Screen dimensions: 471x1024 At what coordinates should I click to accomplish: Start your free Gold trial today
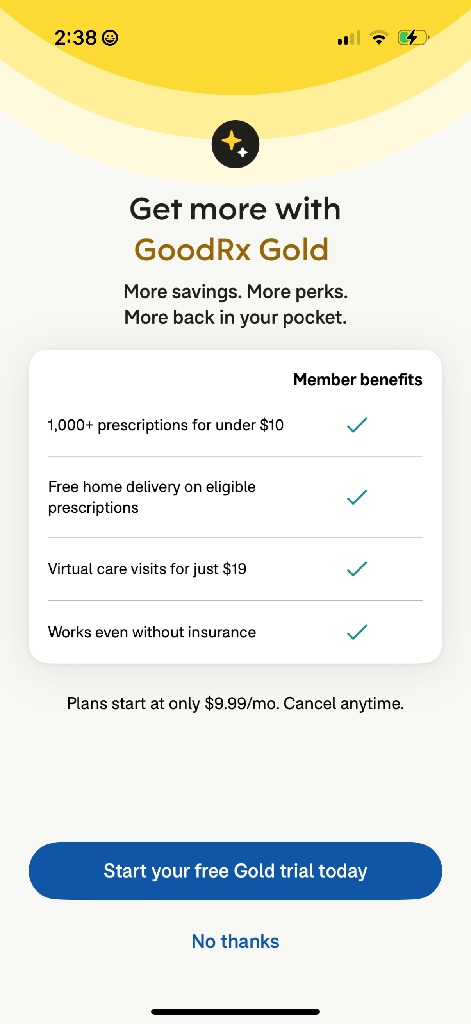pyautogui.click(x=235, y=871)
